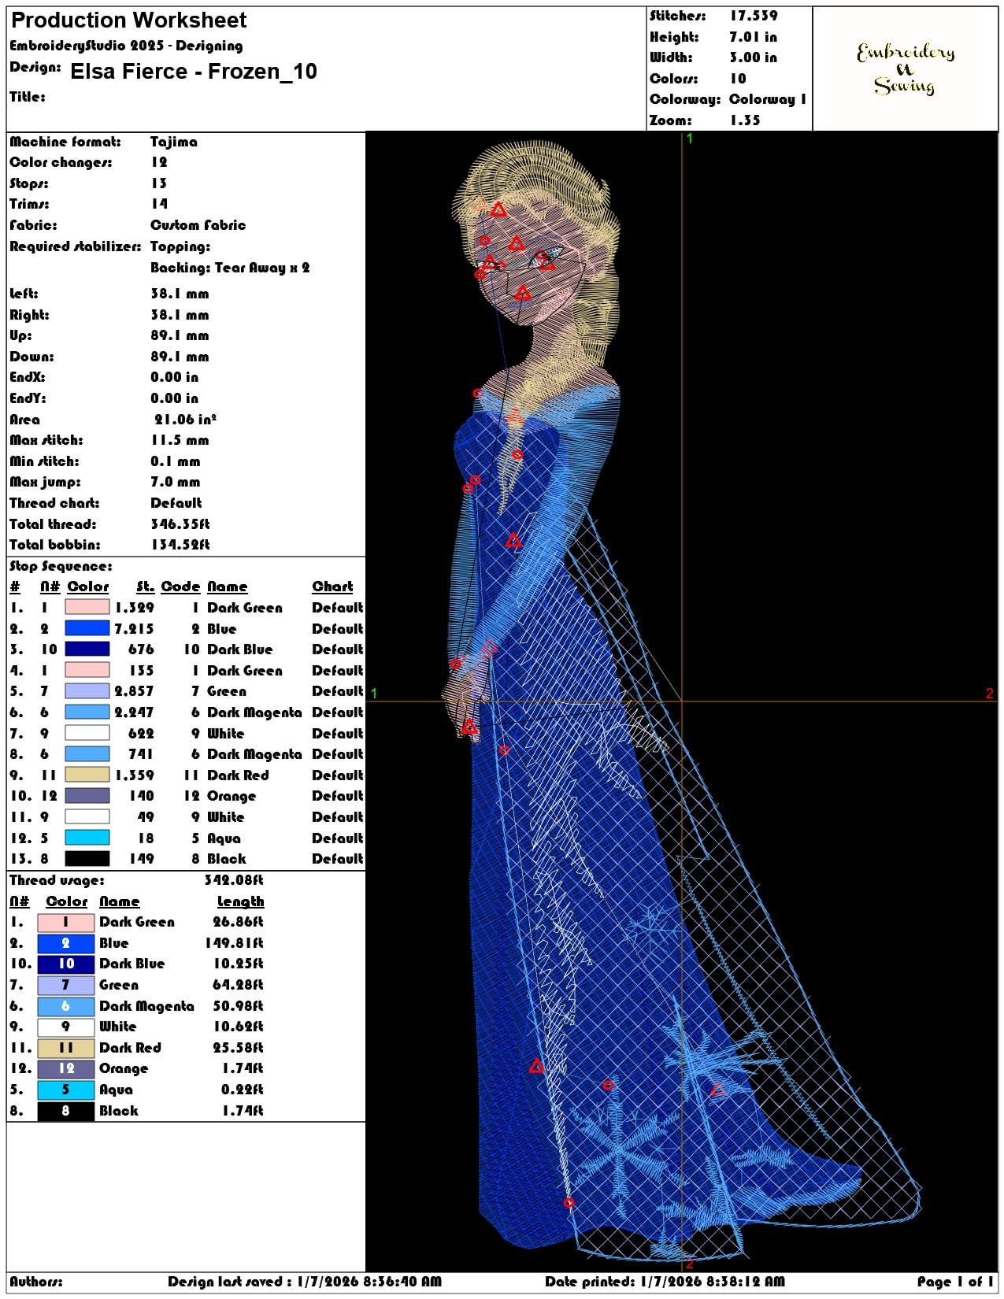Screen dimensions: 1004x1299
Task: Pick thread usage swatch numbered 11 Dark Red
Action: 66,1048
